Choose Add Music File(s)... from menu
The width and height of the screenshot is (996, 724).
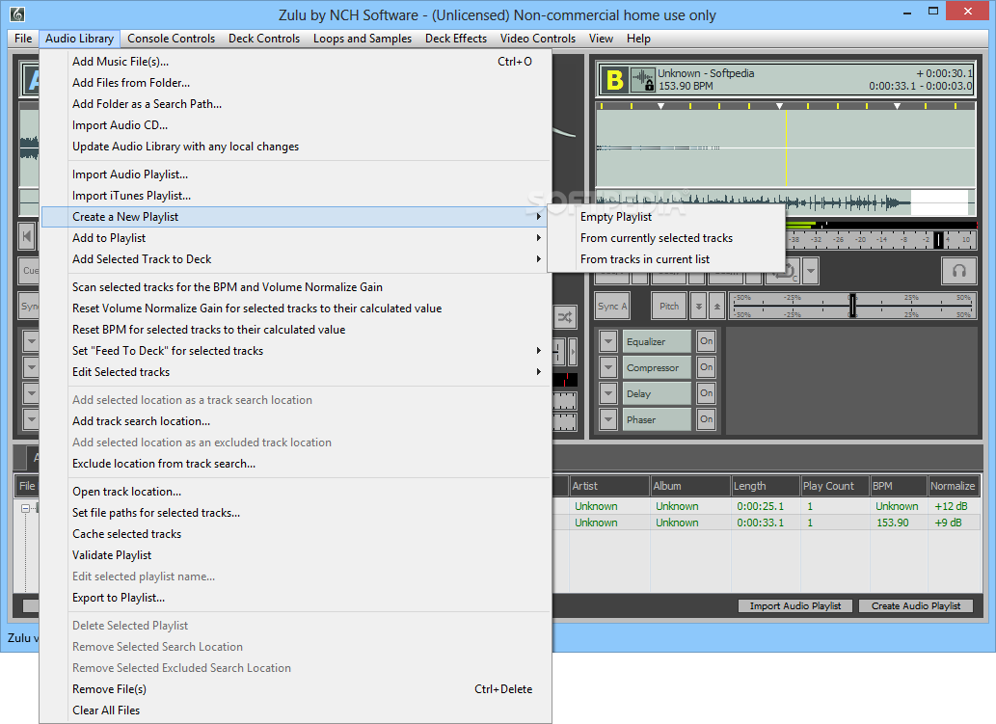coord(295,62)
